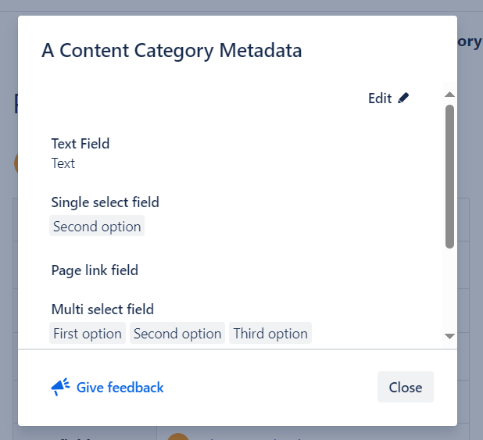Click the A Content Category Metadata title
The image size is (483, 440).
tap(171, 51)
